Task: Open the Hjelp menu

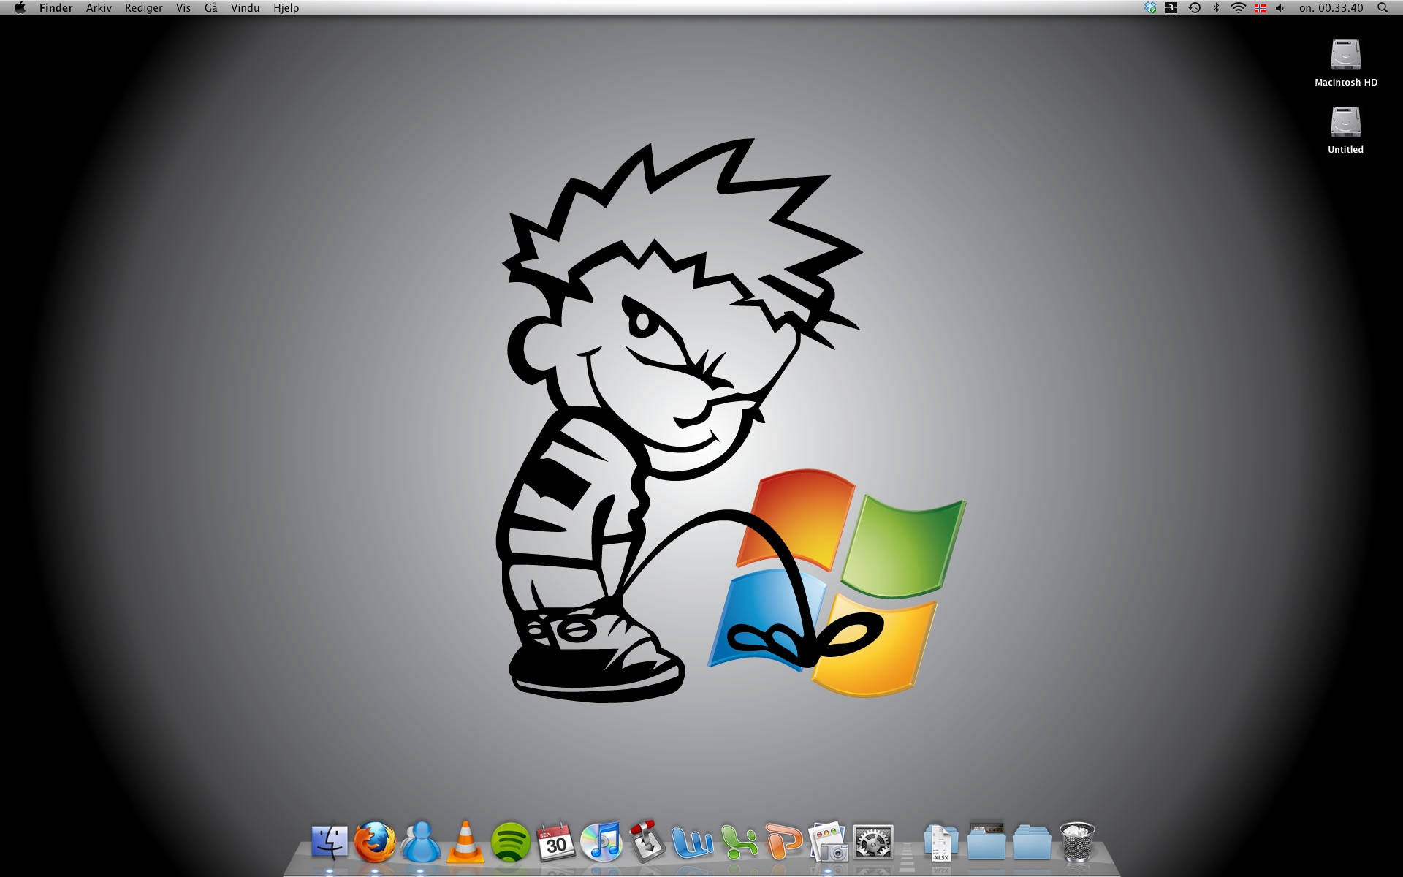Action: pos(286,8)
